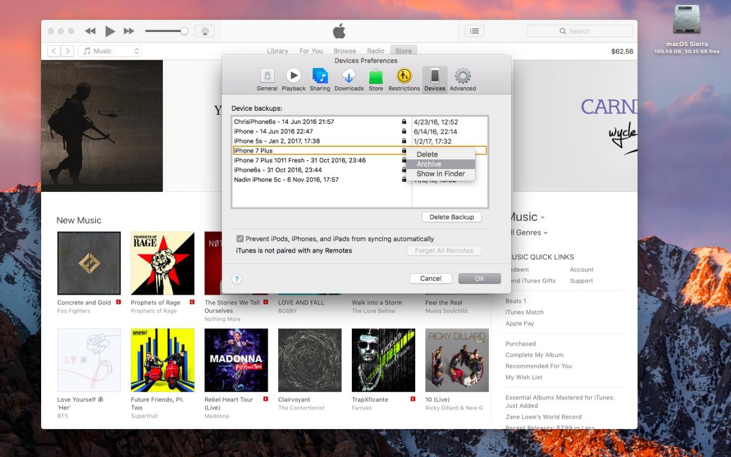Click the iTunes Search field

click(580, 31)
